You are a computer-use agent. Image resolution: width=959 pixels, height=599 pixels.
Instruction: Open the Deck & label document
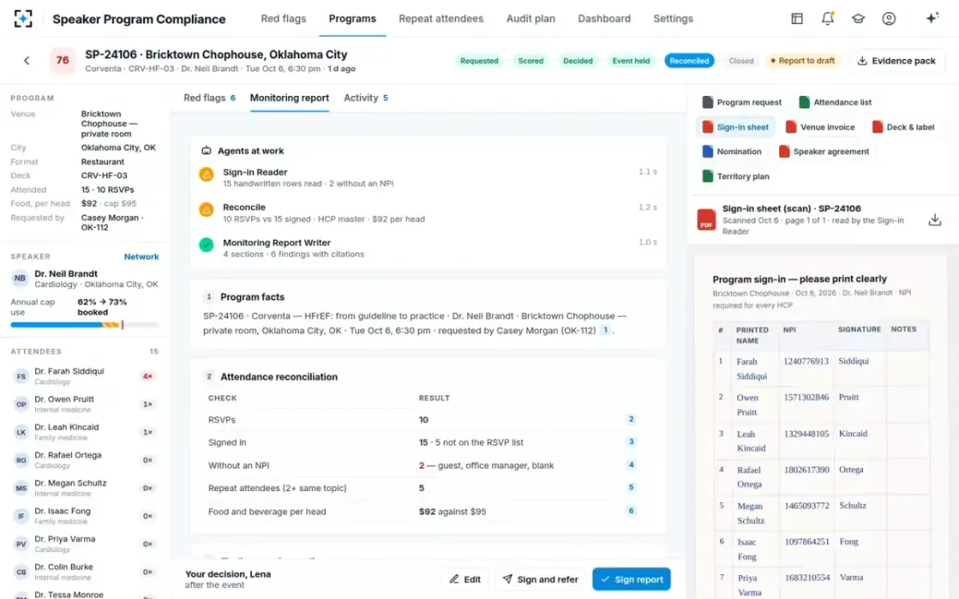pyautogui.click(x=903, y=127)
